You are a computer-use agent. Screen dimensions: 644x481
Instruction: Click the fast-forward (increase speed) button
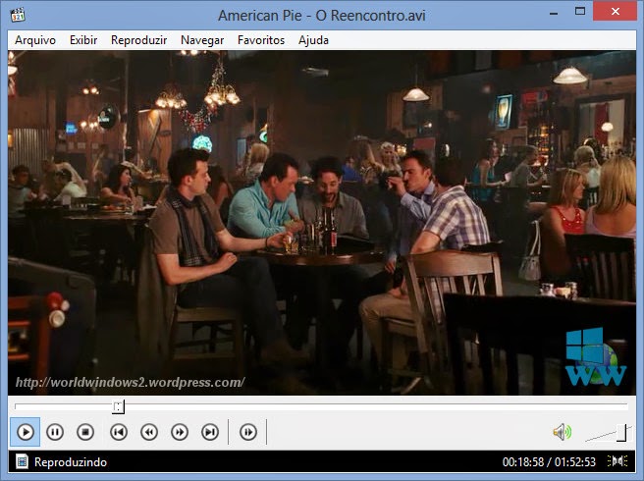180,432
